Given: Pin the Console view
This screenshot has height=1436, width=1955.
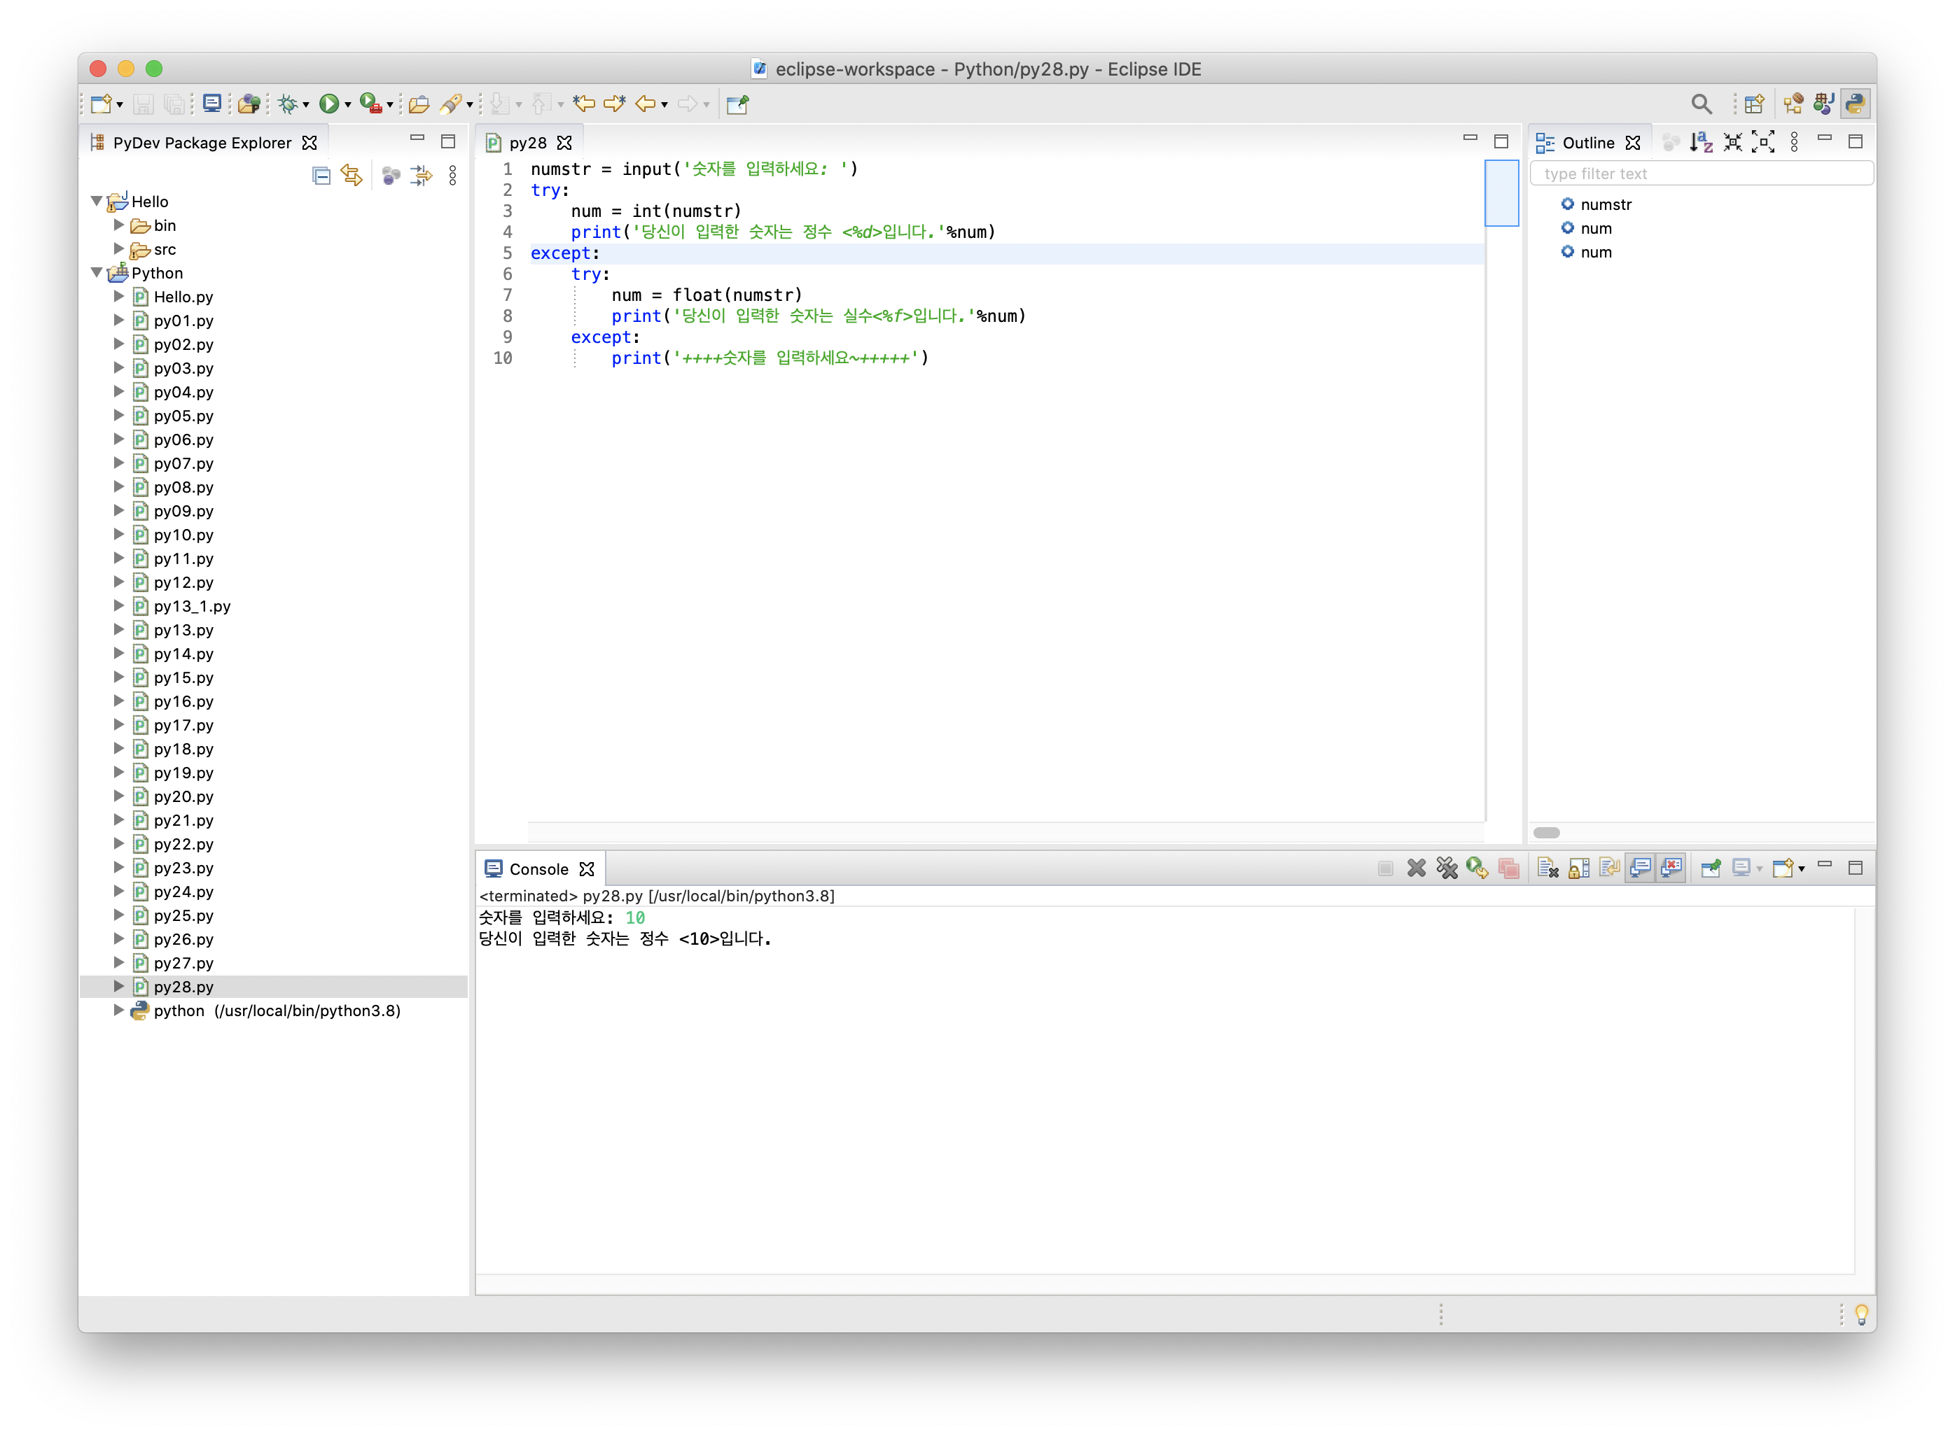Looking at the screenshot, I should tap(1711, 868).
